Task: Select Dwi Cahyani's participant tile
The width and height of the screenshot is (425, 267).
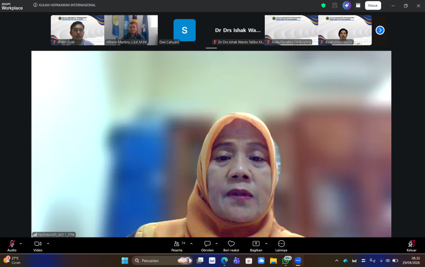Action: click(x=184, y=30)
